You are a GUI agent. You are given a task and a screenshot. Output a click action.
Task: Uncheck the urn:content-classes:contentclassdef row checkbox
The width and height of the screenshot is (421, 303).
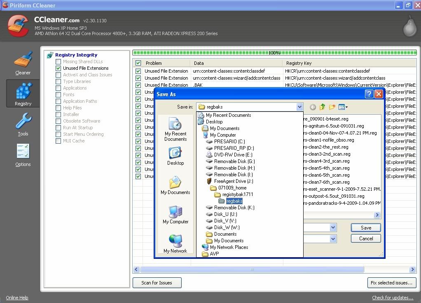pyautogui.click(x=138, y=71)
